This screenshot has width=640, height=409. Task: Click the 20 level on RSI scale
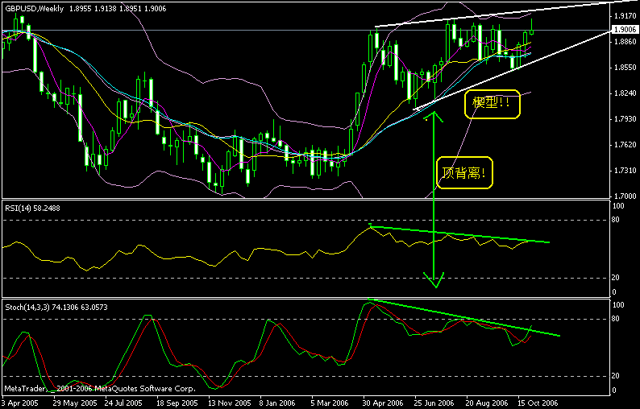click(616, 278)
